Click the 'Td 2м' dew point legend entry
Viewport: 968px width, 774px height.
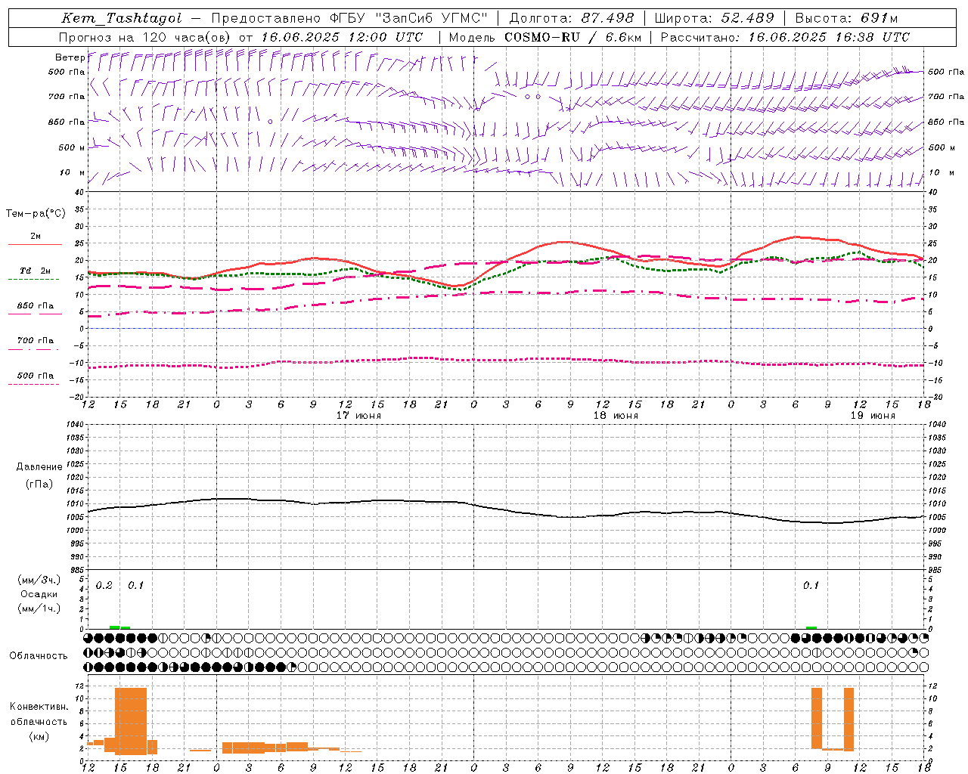36,271
